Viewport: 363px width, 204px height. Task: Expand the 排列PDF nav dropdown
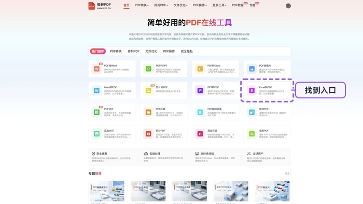pos(161,5)
